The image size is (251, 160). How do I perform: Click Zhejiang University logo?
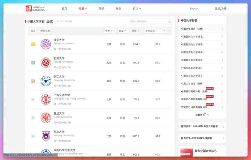(46, 81)
